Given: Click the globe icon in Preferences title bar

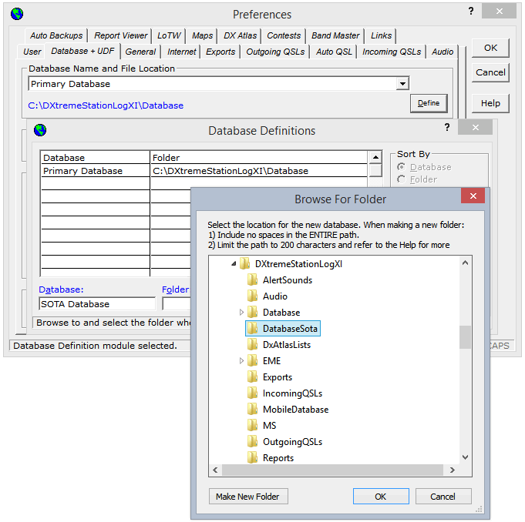Looking at the screenshot, I should [17, 14].
